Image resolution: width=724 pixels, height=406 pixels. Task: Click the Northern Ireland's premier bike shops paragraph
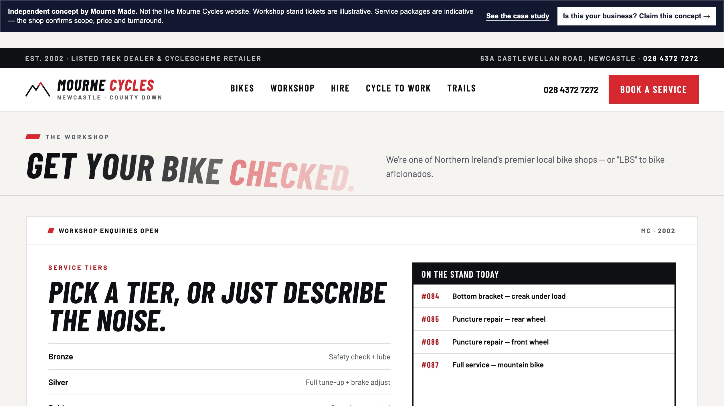[525, 167]
